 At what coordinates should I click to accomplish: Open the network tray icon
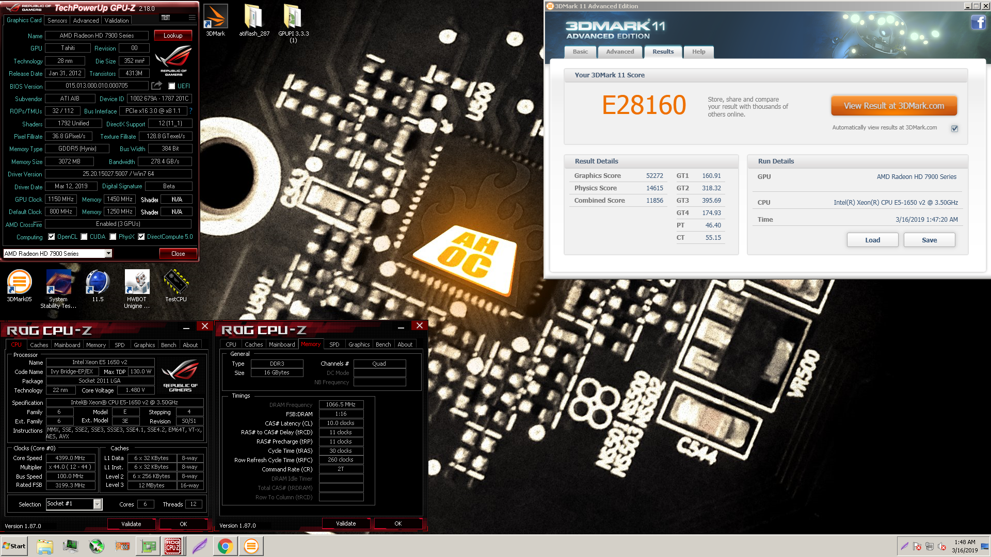930,546
